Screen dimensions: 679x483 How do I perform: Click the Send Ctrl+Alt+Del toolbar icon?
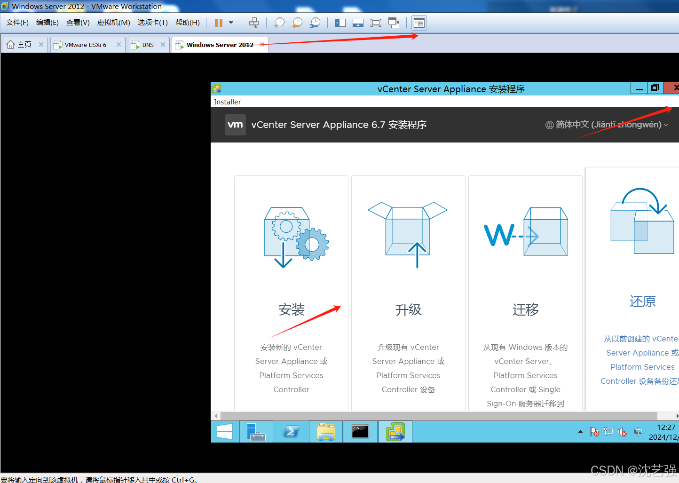[x=254, y=23]
